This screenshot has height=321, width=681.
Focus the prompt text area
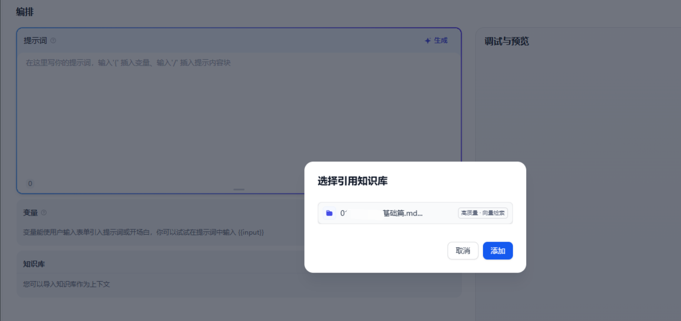(239, 116)
